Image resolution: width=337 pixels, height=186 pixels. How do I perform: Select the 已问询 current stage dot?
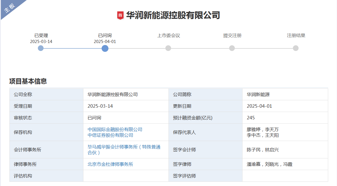tap(105, 48)
